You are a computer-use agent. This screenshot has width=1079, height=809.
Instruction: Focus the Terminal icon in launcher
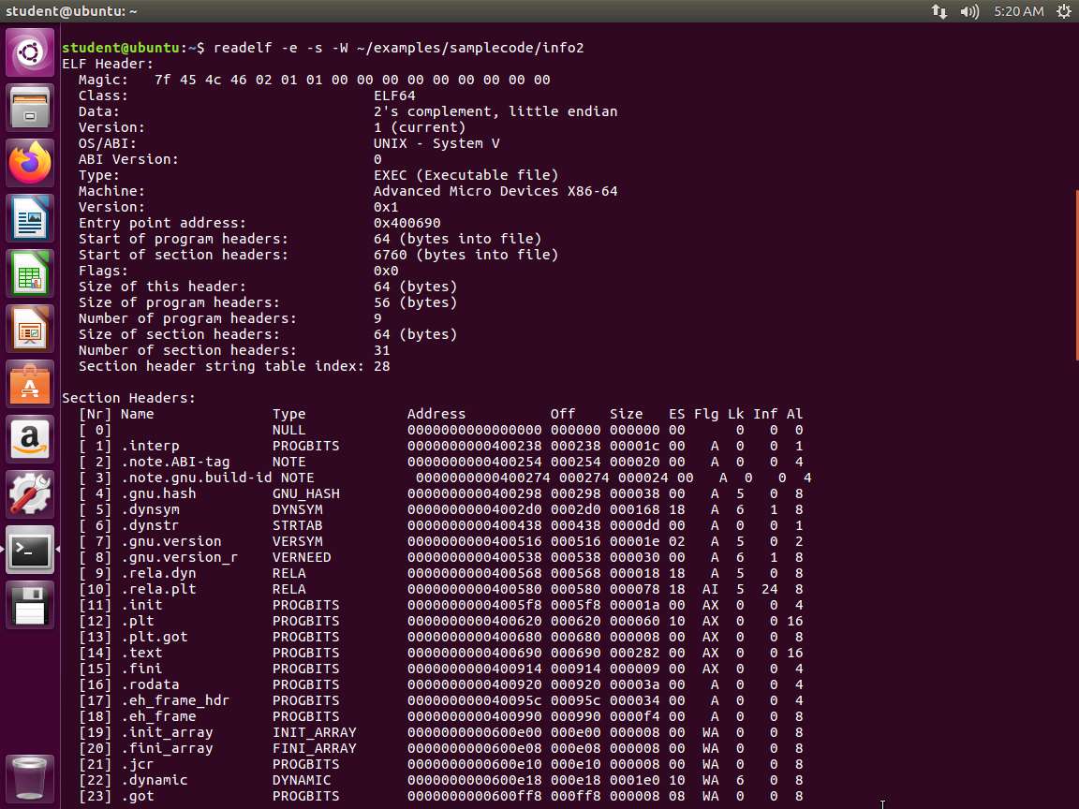click(x=30, y=550)
